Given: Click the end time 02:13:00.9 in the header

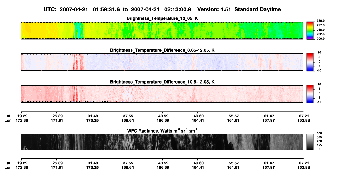Looking at the screenshot, I should (x=178, y=10).
